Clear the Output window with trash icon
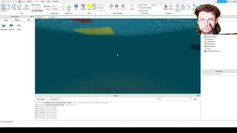The height and width of the screenshot is (133, 237). click(195, 99)
